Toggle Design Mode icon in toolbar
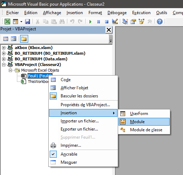The image size is (183, 175). point(115,22)
